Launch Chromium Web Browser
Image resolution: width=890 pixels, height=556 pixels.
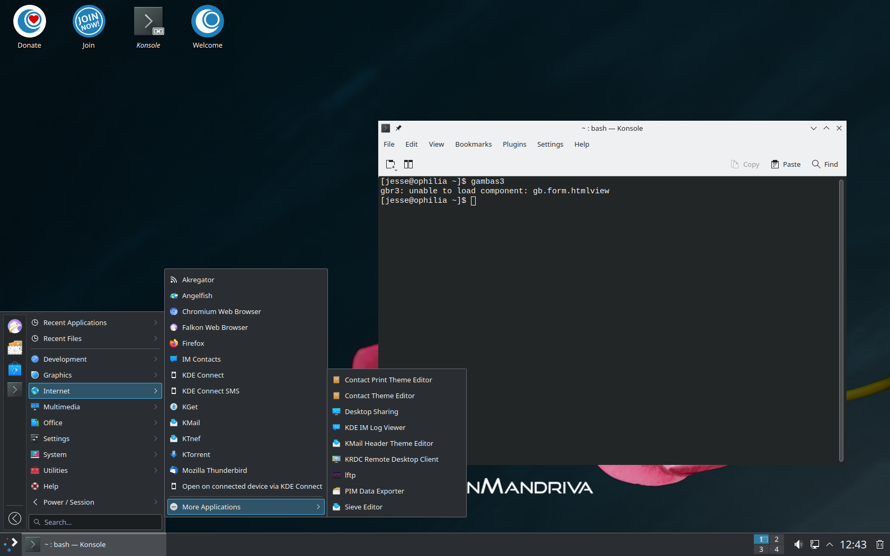(246, 311)
